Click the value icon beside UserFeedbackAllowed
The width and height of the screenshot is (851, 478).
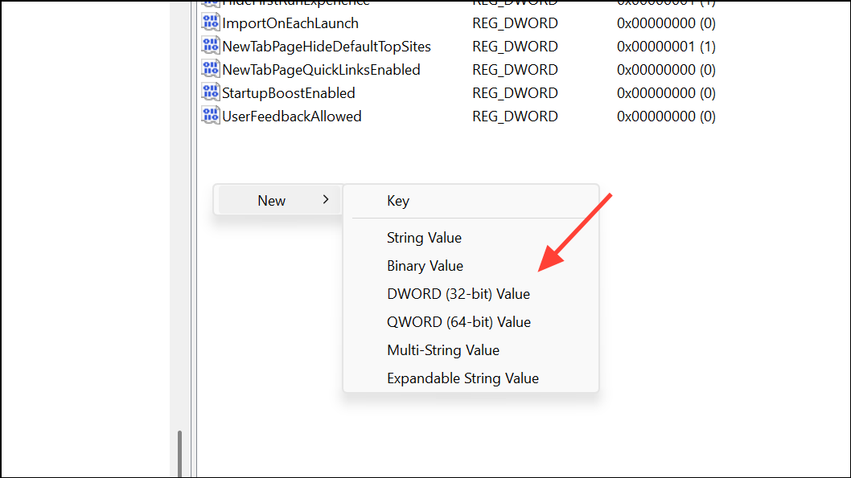click(x=210, y=115)
